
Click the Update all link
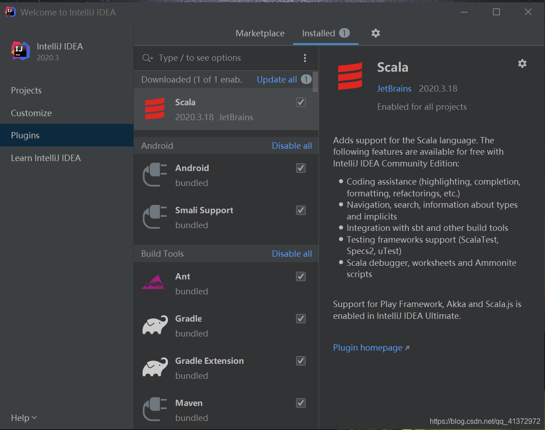tap(277, 79)
